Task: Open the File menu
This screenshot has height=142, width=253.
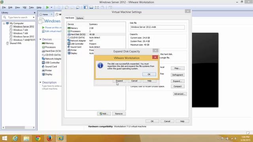Action: tap(4, 7)
